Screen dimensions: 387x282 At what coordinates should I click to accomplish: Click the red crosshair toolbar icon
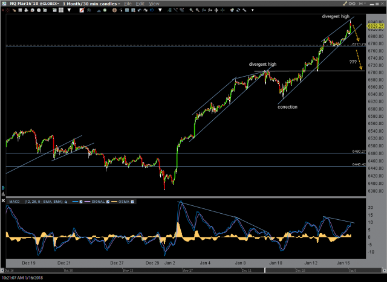coord(8,10)
